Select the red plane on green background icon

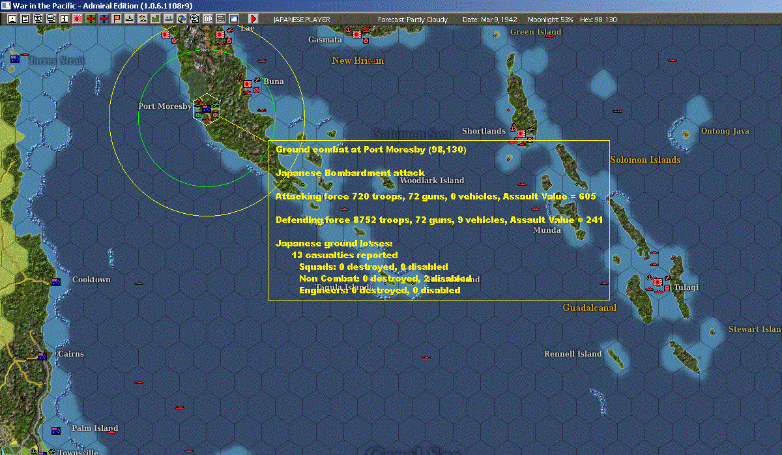pyautogui.click(x=91, y=19)
